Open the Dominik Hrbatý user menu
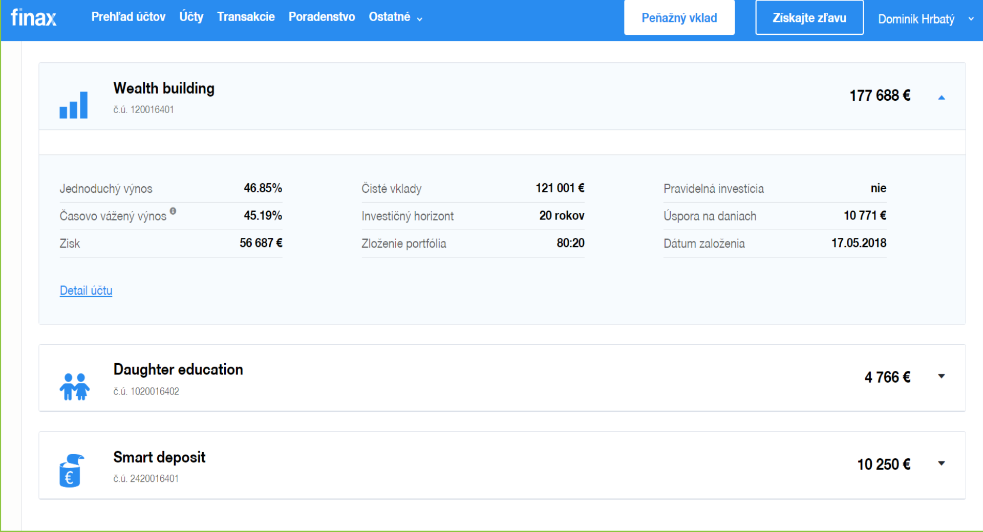The image size is (983, 532). (925, 19)
